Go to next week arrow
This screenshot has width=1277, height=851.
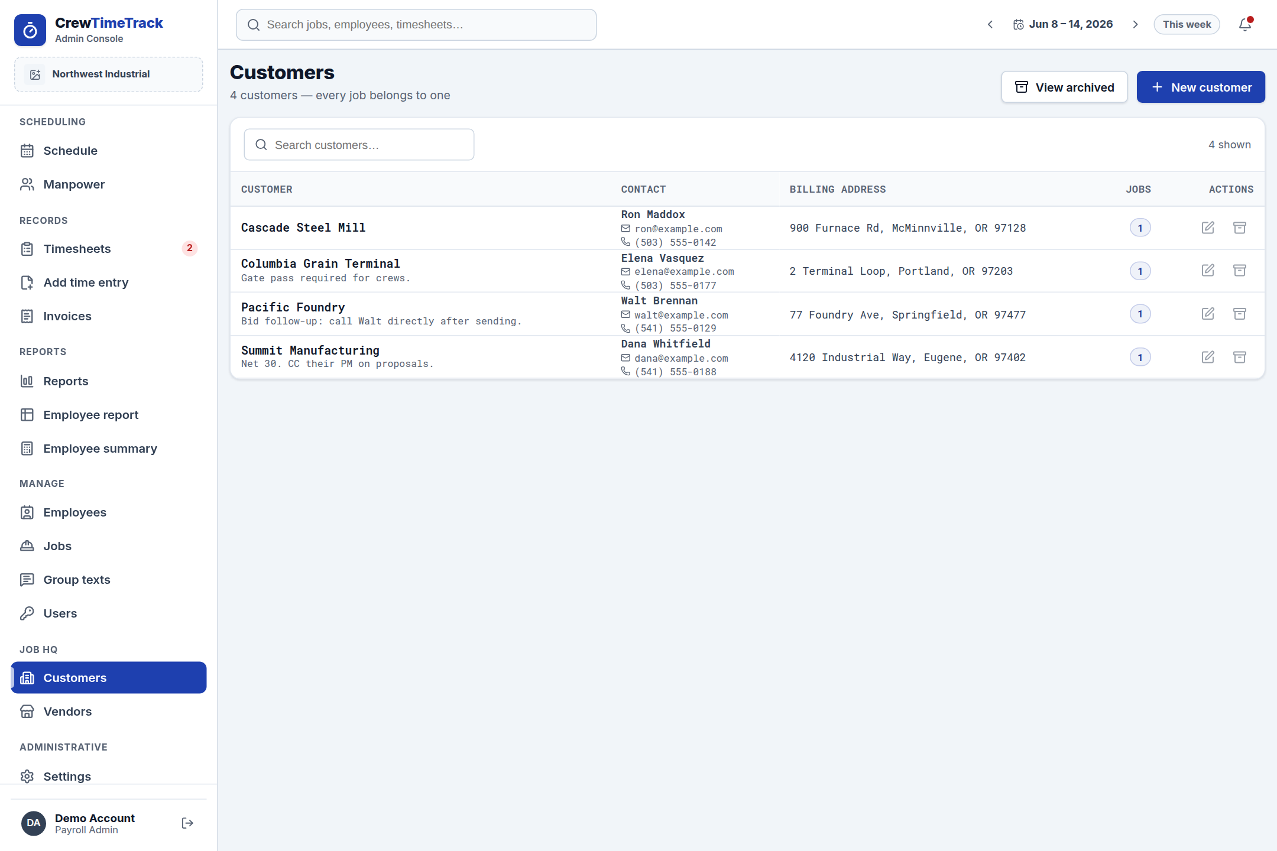(1135, 24)
